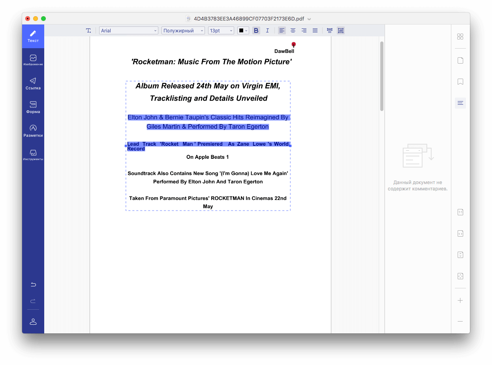Switch to the comments panel tab
Viewport: 492px width, 365px height.
tap(460, 103)
